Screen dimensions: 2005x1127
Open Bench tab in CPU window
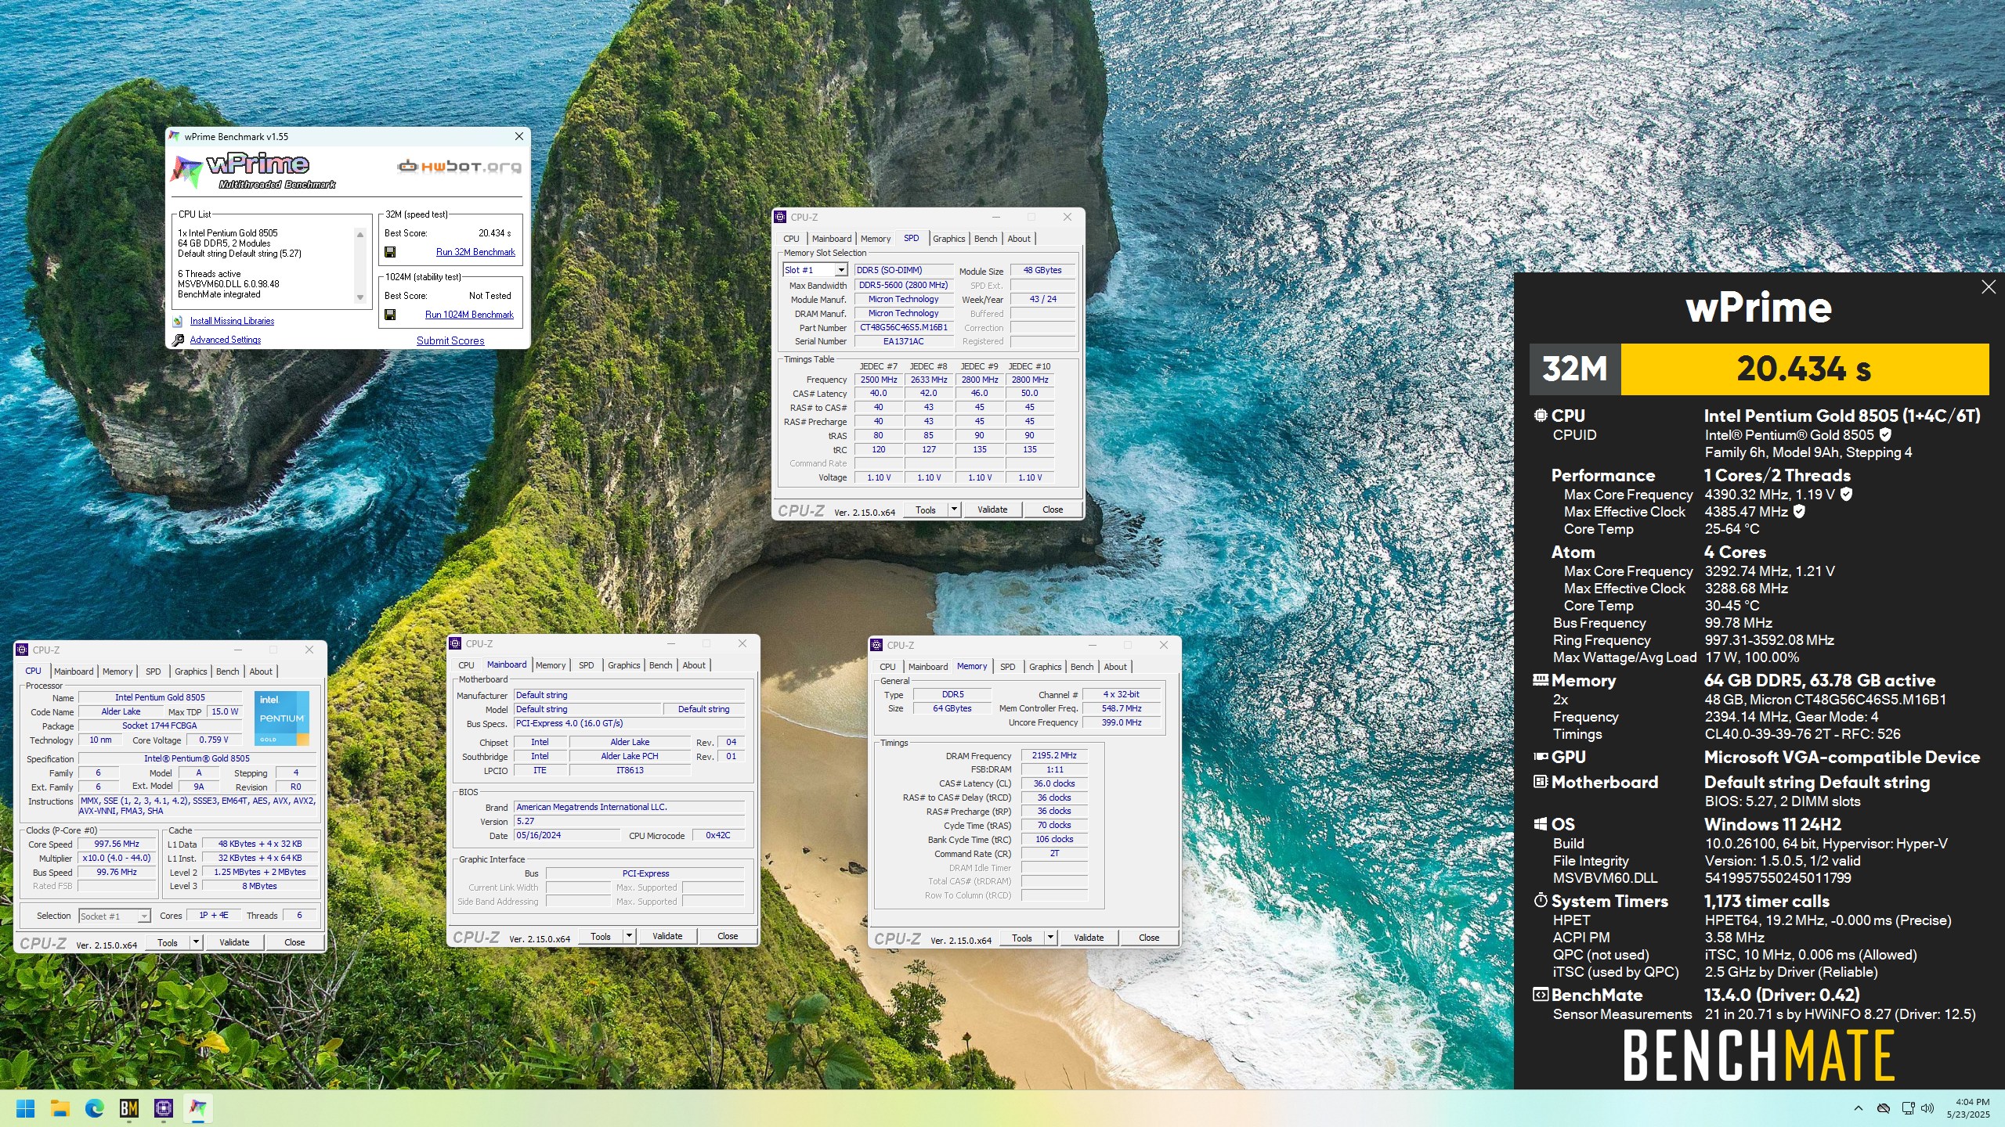pyautogui.click(x=228, y=672)
